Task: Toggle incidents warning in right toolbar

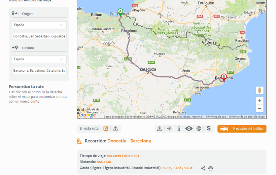Action: (x=160, y=129)
